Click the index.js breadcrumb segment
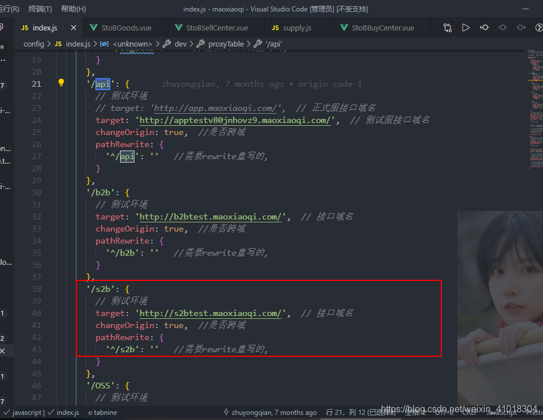The image size is (543, 420). tap(73, 44)
